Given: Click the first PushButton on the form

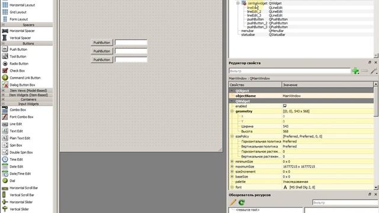Looking at the screenshot, I should tap(102, 43).
